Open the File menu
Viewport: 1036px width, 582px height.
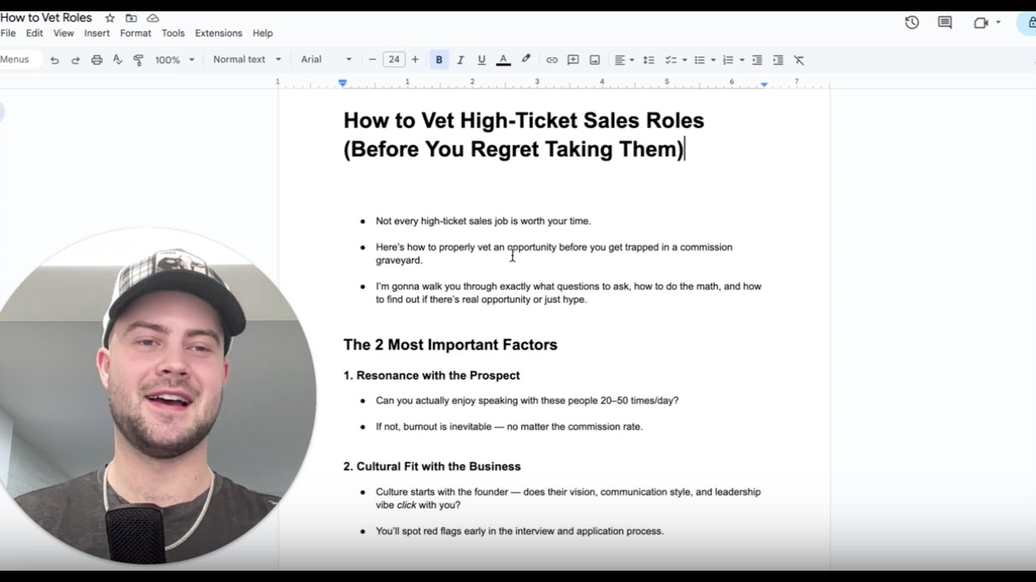point(8,33)
